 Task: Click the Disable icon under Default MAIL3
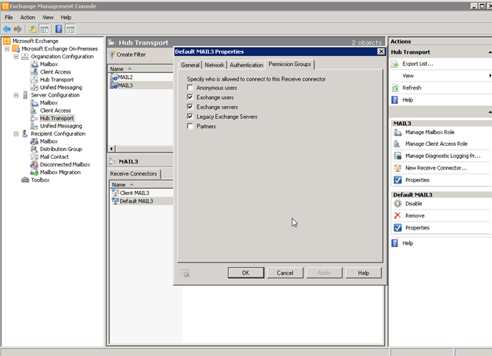pyautogui.click(x=397, y=204)
